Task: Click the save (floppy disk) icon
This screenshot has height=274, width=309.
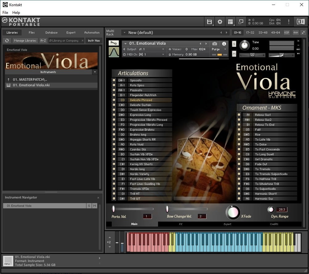Action: point(210,22)
